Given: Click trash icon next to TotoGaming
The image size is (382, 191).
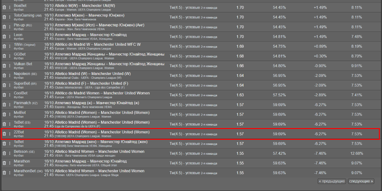Looking at the screenshot, I should coord(4,17).
